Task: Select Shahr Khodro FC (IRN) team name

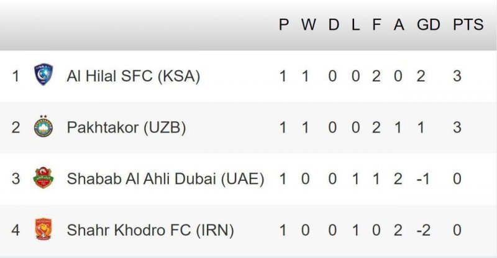Action: click(x=150, y=230)
